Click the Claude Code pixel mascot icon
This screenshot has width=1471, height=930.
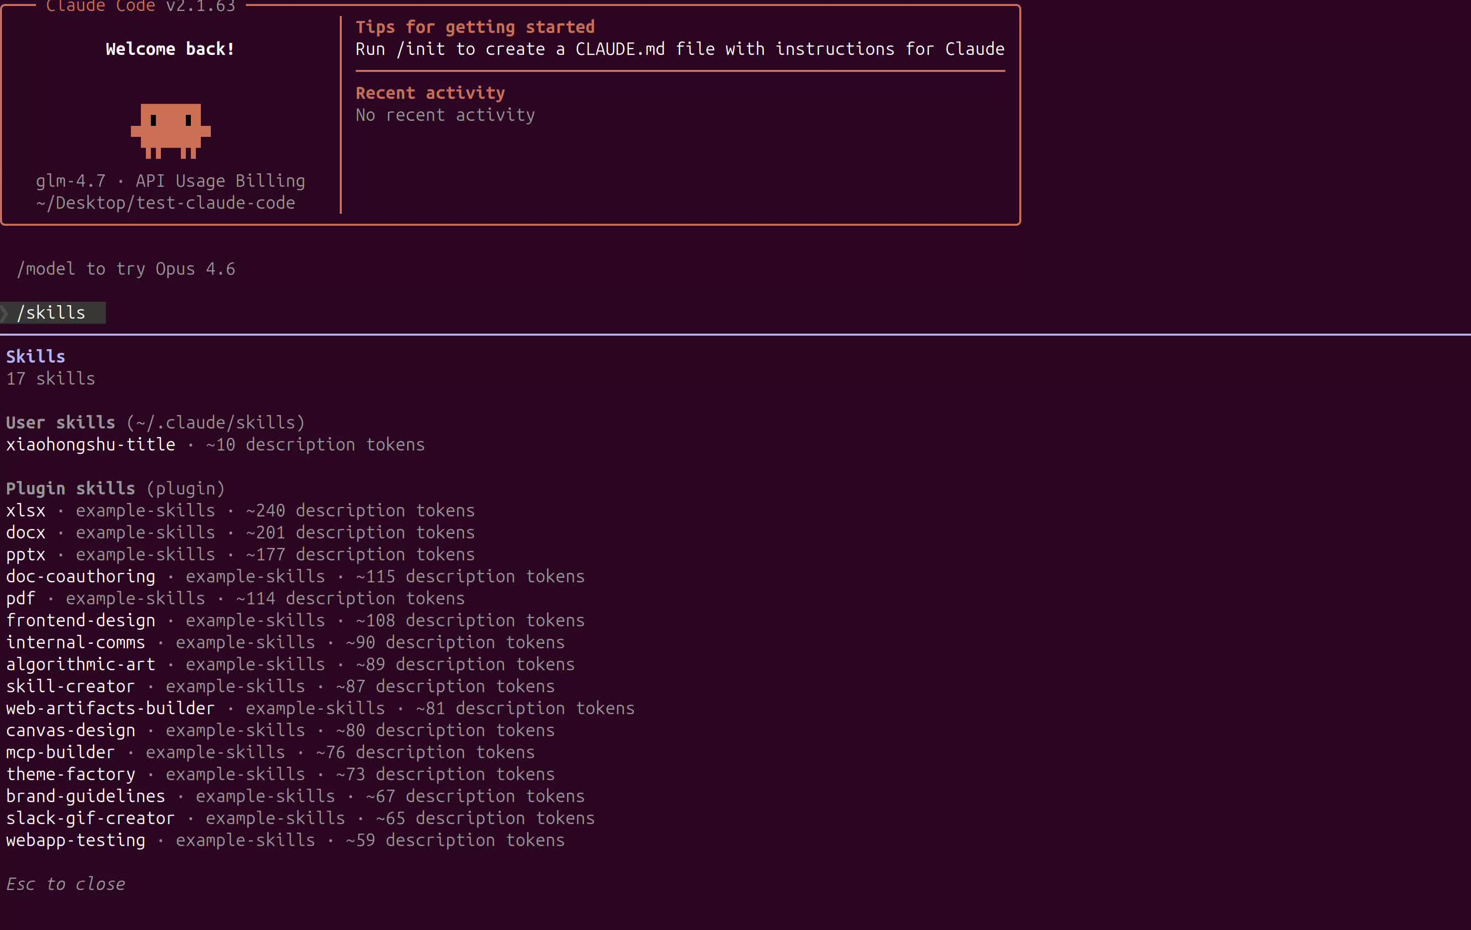coord(170,131)
